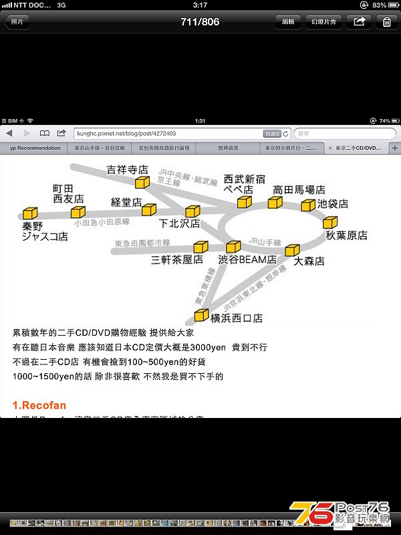This screenshot has width=401, height=535.
Task: Tap the 83% battery indicator
Action: point(386,5)
